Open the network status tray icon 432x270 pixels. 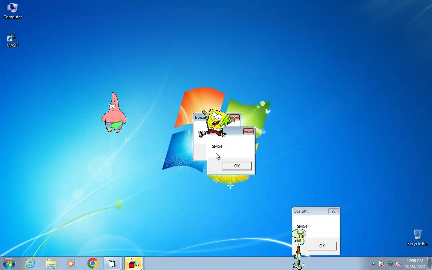(390, 264)
